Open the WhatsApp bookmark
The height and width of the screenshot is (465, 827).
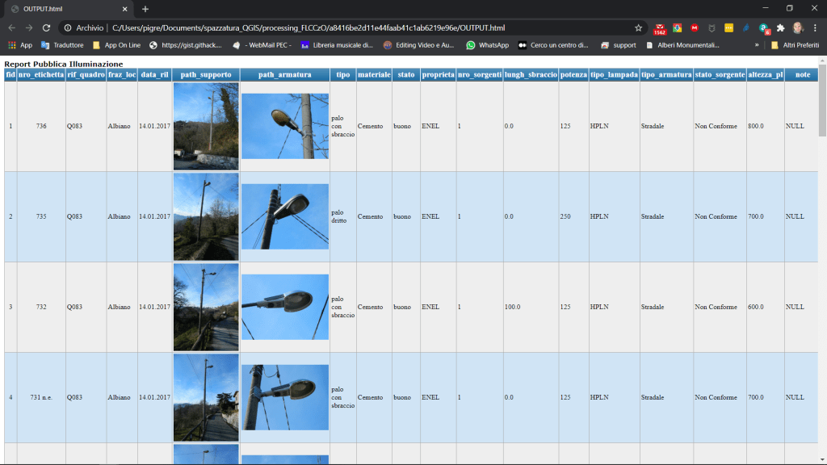[487, 45]
